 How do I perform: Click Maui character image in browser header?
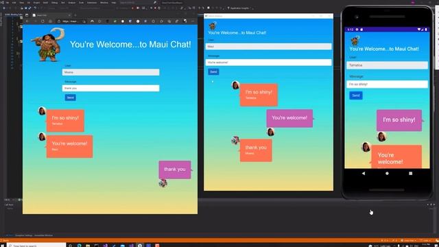point(47,44)
